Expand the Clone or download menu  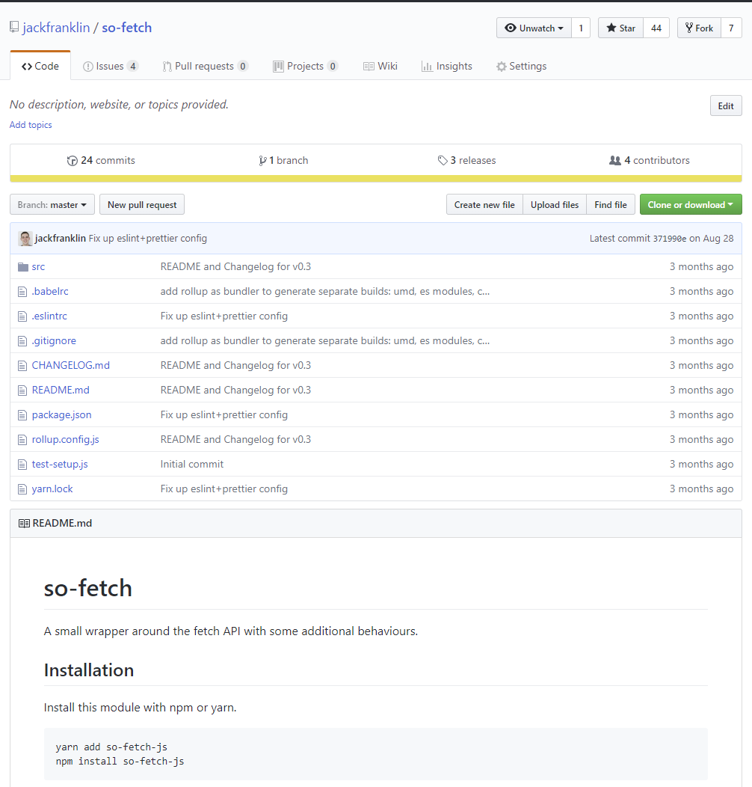(x=691, y=205)
